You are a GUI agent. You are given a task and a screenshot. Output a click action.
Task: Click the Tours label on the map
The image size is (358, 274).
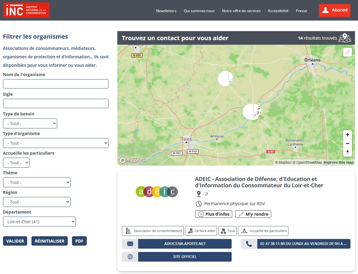(x=187, y=139)
